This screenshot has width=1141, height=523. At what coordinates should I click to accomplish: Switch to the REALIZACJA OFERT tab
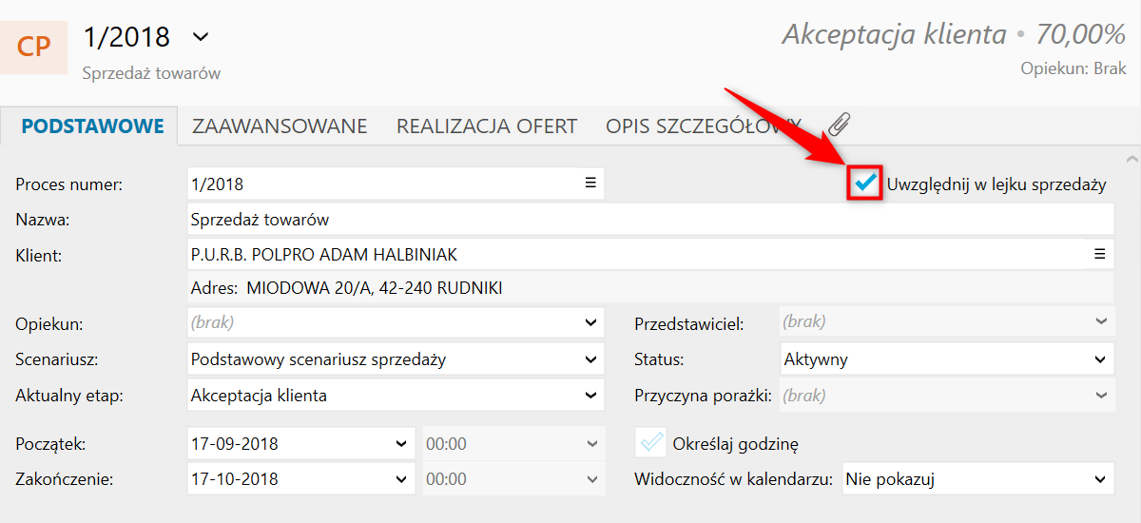tap(487, 126)
